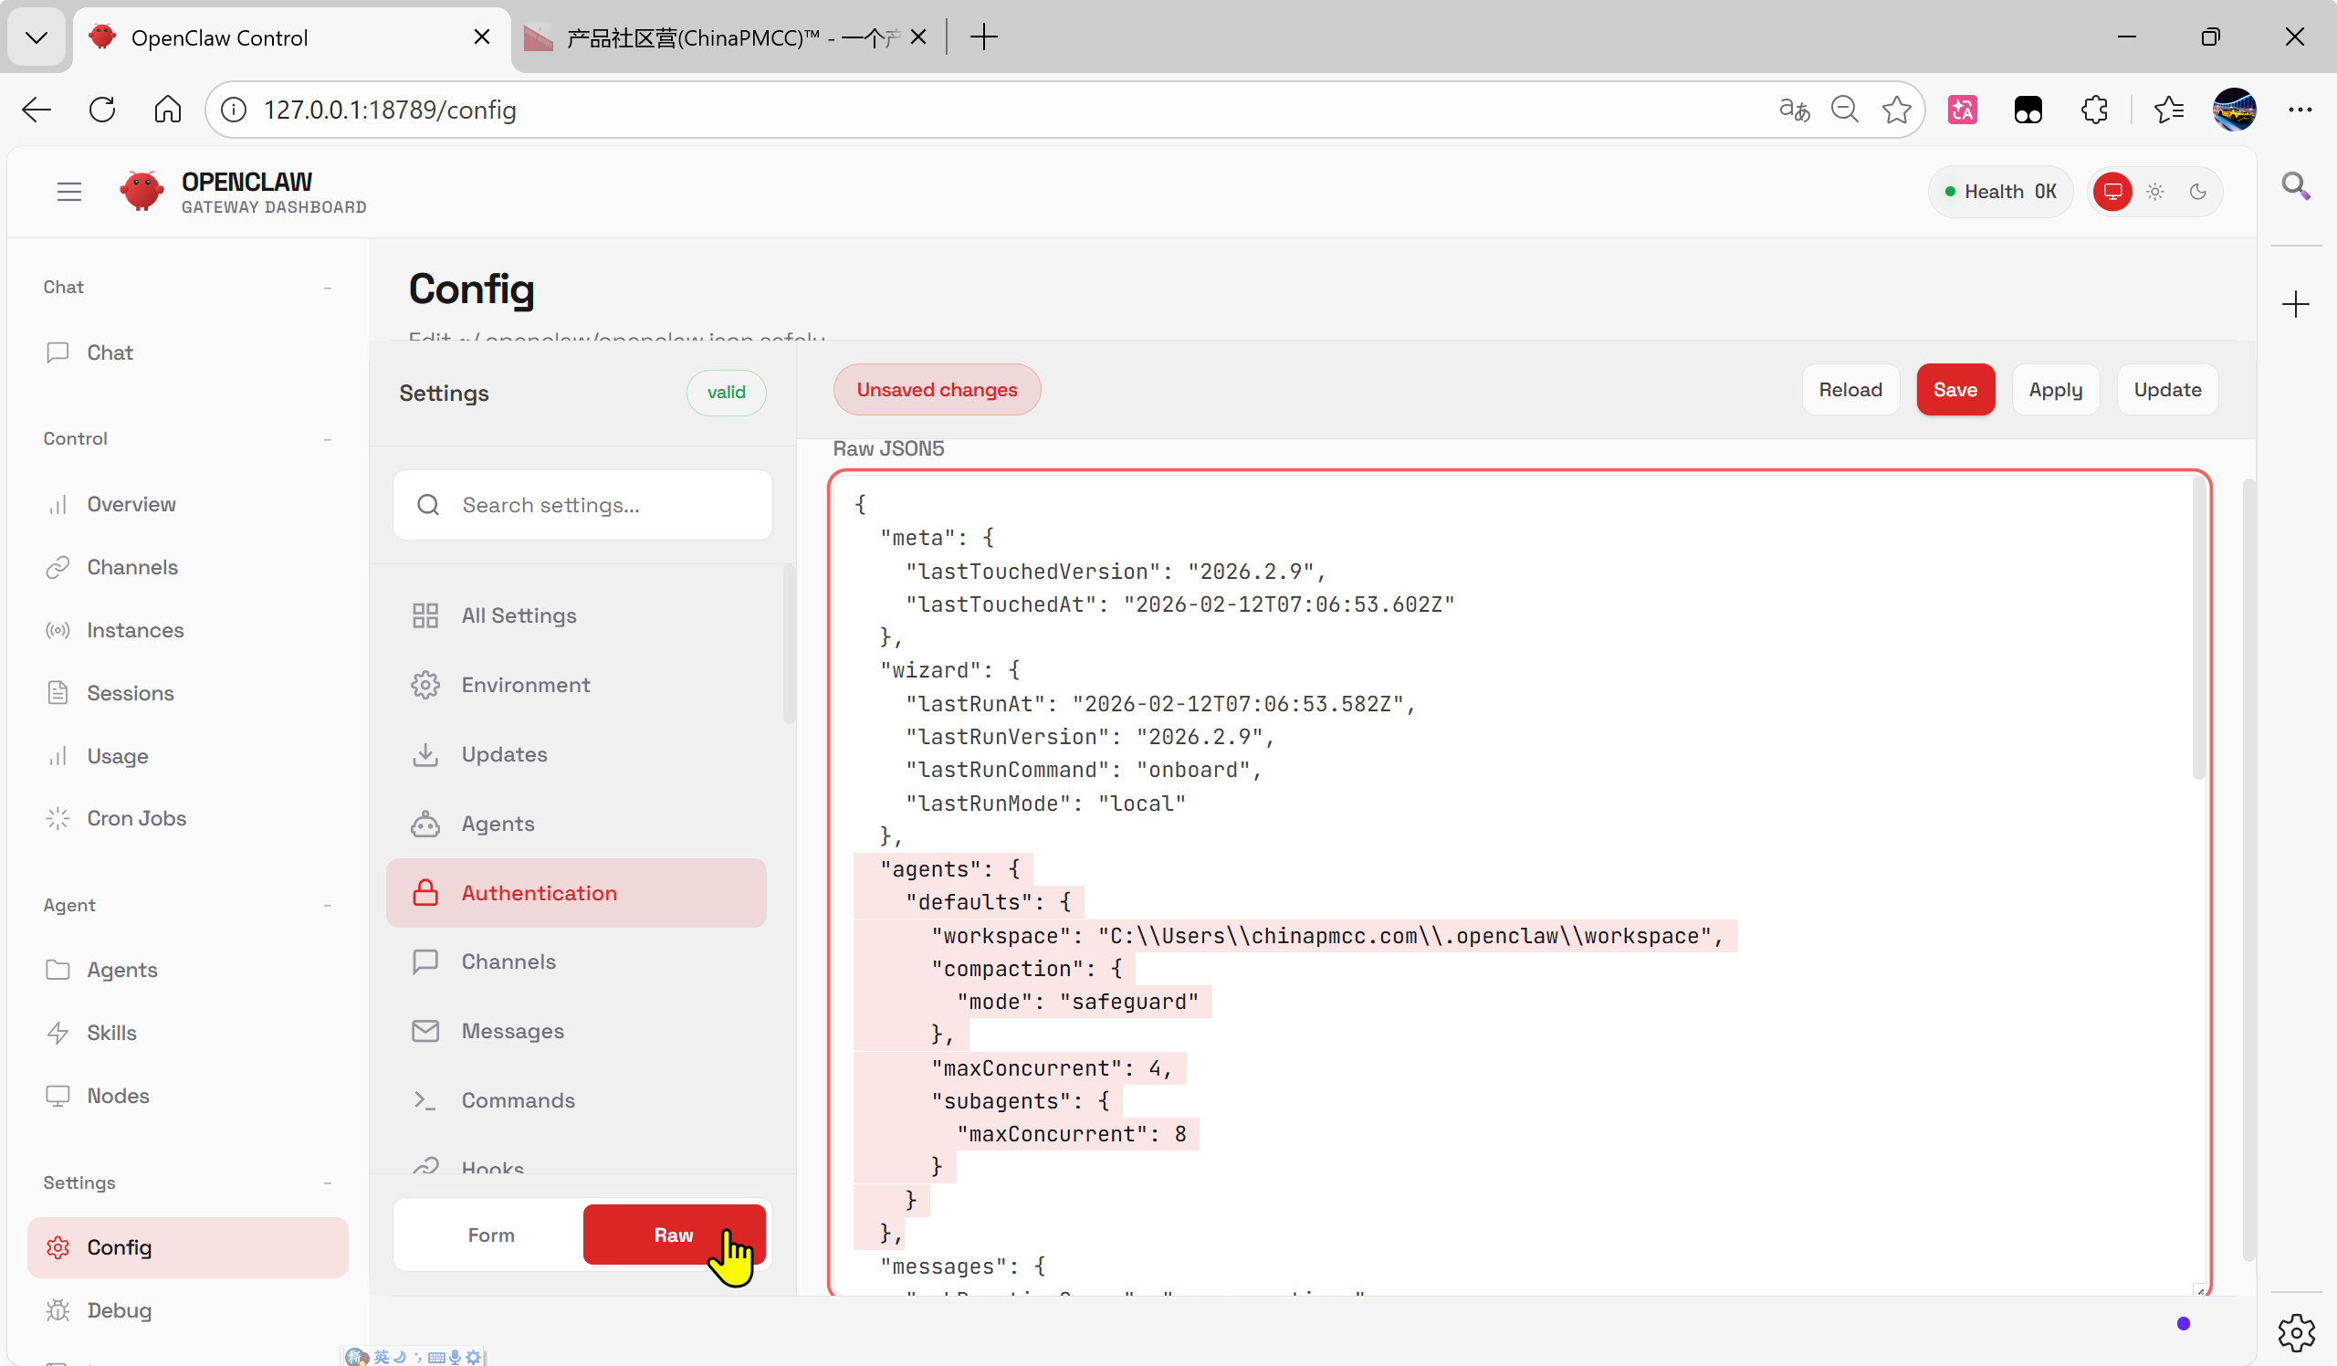
Task: Click the Reload config button
Action: coord(1850,390)
